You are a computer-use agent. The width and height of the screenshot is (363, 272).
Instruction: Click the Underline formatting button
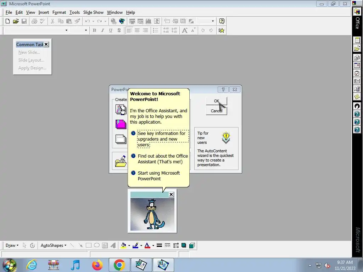point(111,30)
